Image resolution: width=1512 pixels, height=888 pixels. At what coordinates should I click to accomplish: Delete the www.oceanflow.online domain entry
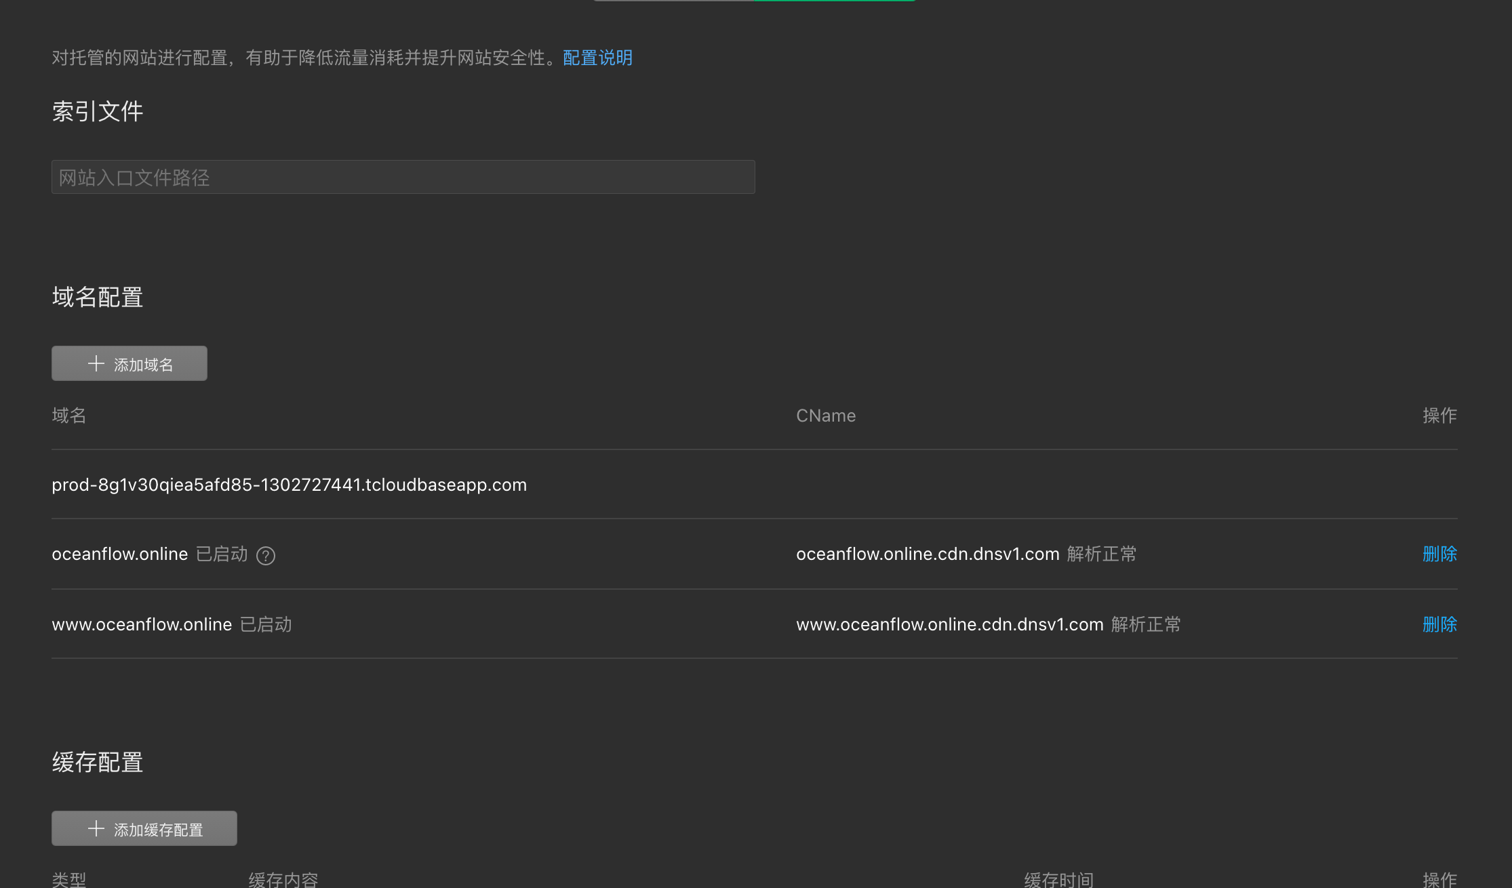[1439, 624]
